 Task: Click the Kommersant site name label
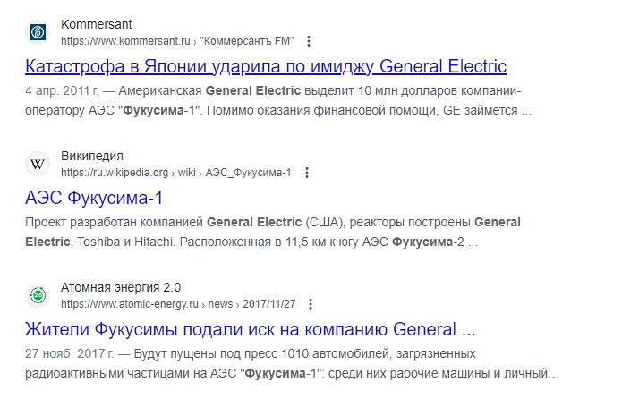tap(97, 24)
